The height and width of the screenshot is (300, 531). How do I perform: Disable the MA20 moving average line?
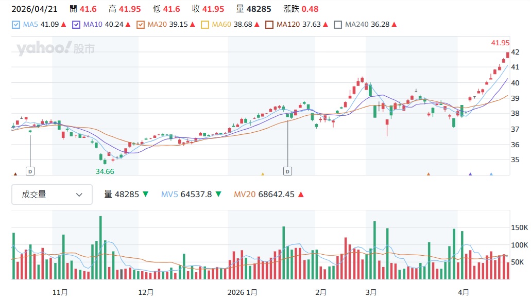pos(141,24)
